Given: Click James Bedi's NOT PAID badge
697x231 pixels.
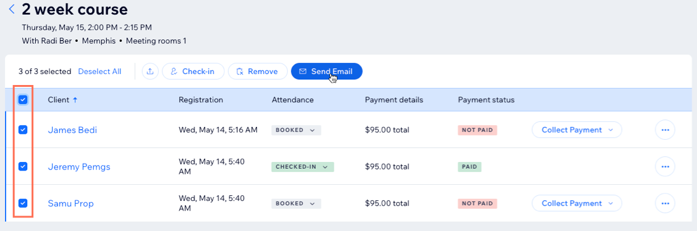Looking at the screenshot, I should click(x=478, y=131).
